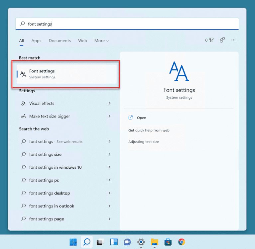Open the Widgets panel from the taskbar
This screenshot has width=255, height=249.
(114, 242)
